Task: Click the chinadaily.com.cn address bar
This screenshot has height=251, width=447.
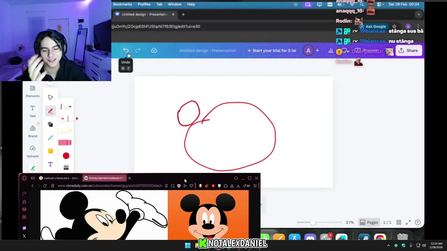Action: (x=110, y=186)
